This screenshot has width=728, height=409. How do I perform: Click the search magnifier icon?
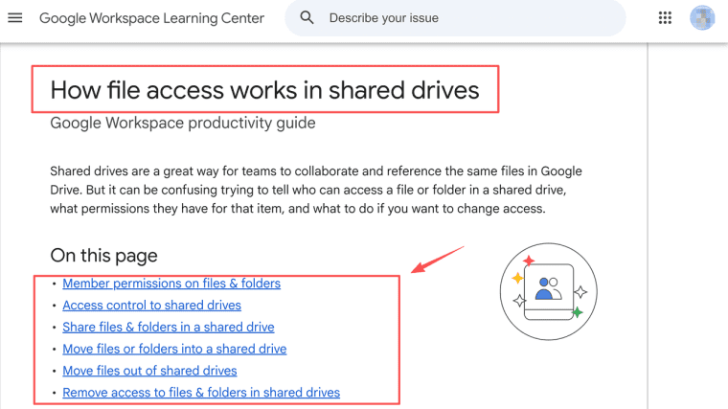307,18
